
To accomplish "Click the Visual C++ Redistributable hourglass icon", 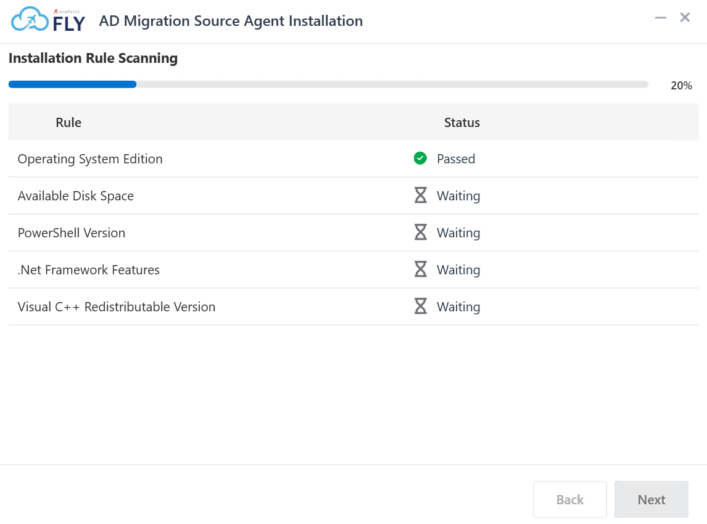I will (x=420, y=306).
